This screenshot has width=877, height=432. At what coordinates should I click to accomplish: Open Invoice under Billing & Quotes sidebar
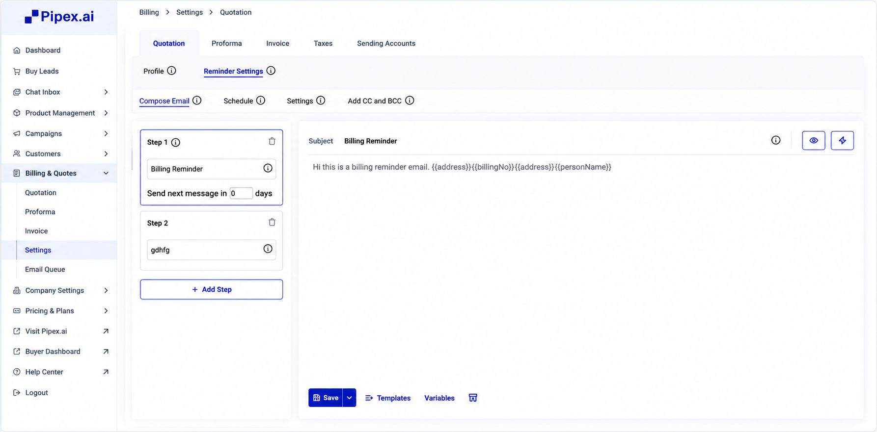click(x=36, y=231)
